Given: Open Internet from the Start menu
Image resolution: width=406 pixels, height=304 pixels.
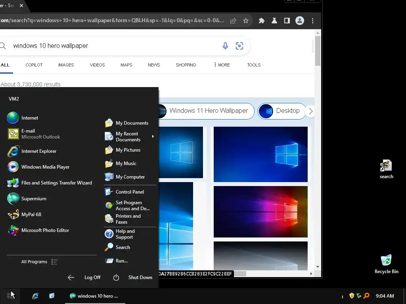Looking at the screenshot, I should click(x=23, y=118).
